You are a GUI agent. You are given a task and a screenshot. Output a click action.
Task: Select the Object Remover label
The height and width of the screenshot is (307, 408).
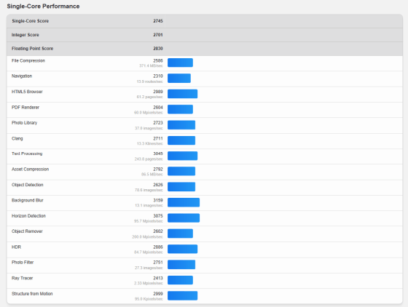coord(27,231)
